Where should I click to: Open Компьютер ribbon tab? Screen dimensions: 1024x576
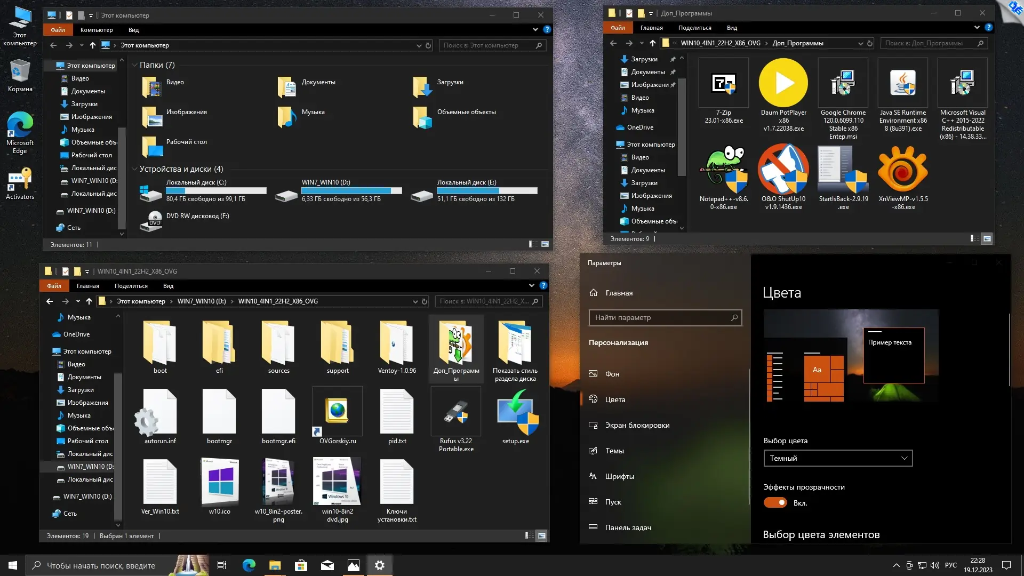[x=97, y=30]
